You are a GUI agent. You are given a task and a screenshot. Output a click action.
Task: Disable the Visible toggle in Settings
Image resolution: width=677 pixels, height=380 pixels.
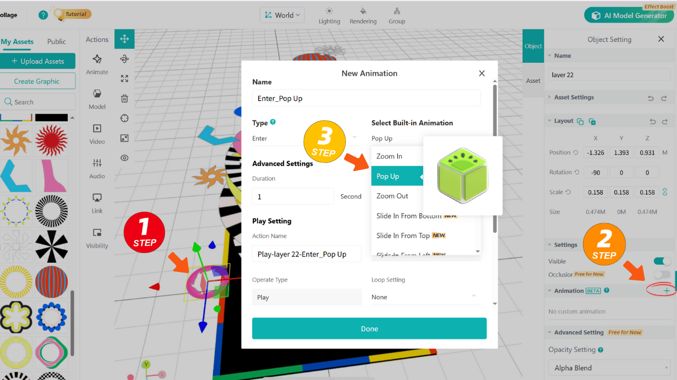tap(661, 260)
